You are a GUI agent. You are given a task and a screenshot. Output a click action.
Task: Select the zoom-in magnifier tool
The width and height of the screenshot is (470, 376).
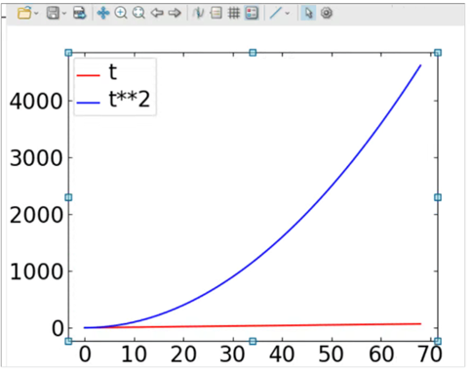[x=121, y=13]
